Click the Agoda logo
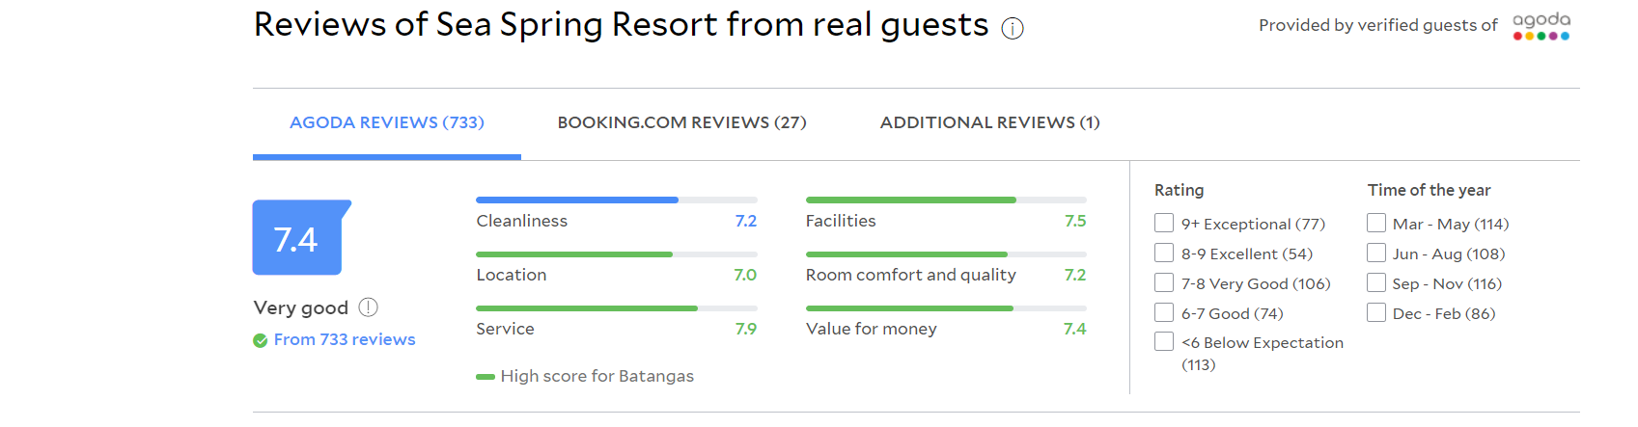 (x=1541, y=26)
